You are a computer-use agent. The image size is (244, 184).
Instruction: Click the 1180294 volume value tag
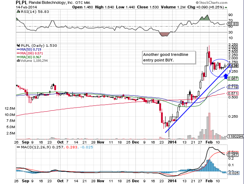(x=236, y=136)
